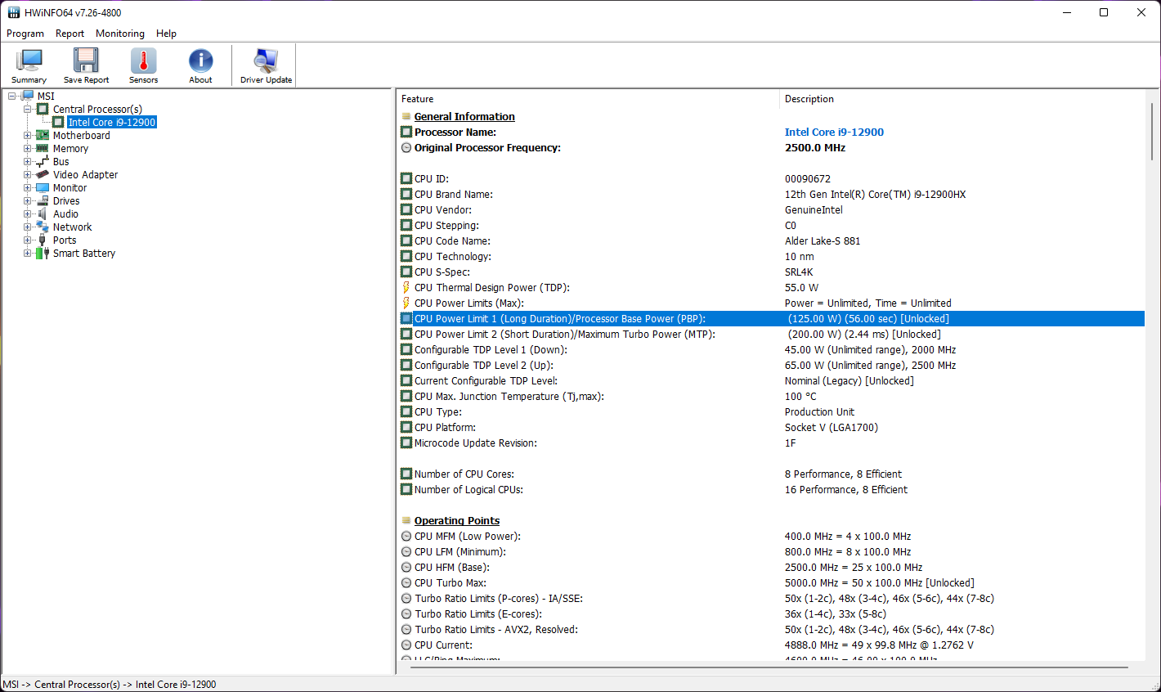Click the Smart Battery icon in tree
This screenshot has height=692, width=1161.
click(43, 254)
